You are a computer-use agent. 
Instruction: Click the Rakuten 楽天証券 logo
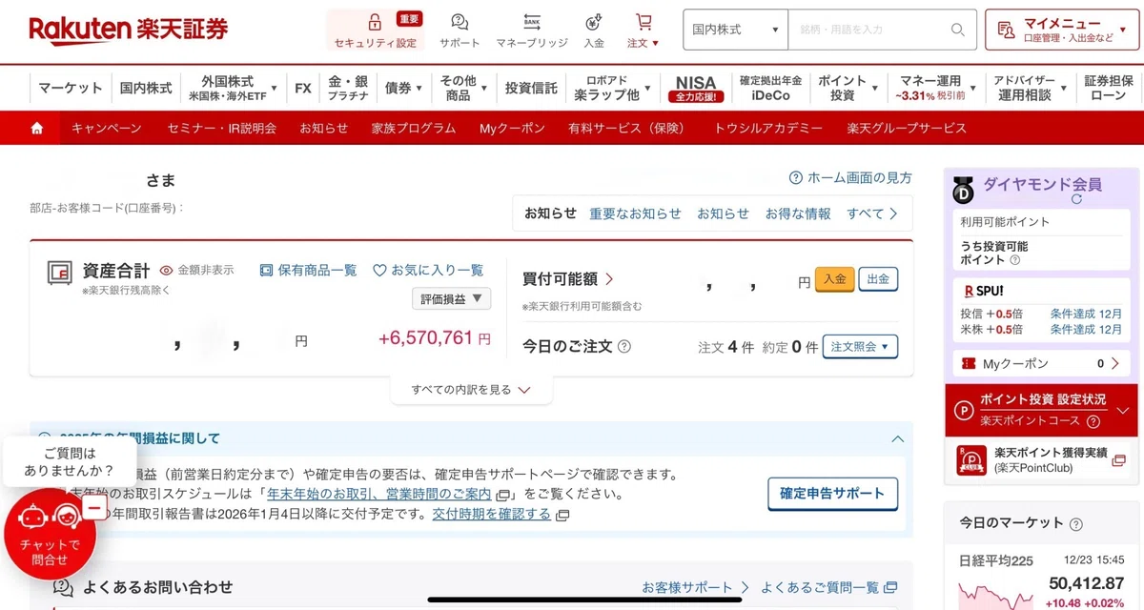(128, 30)
